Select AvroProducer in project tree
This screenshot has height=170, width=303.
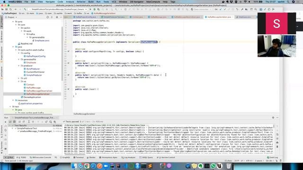pyautogui.click(x=33, y=69)
